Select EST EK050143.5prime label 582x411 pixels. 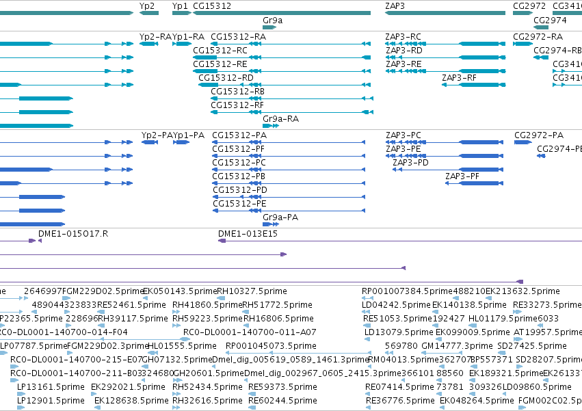[180, 291]
